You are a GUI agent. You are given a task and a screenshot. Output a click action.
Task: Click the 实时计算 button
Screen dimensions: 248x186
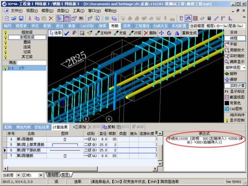[x=235, y=86]
